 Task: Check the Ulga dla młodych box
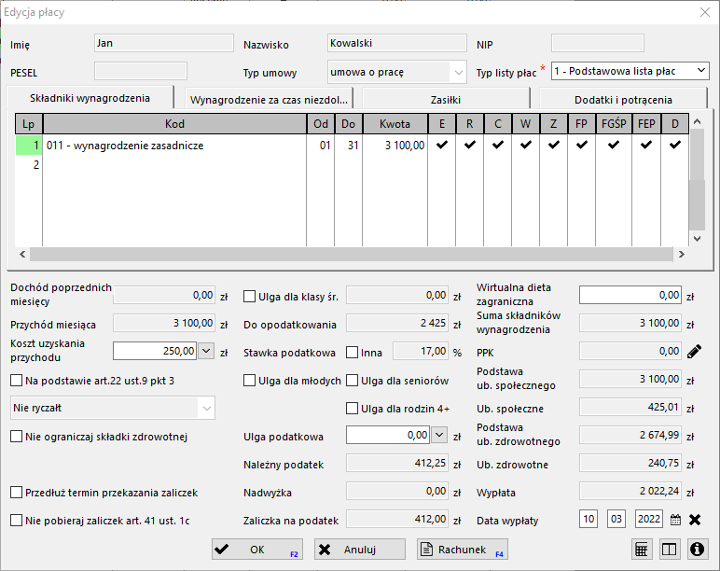[250, 381]
